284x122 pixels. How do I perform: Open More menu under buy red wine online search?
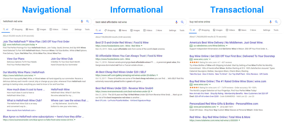coord(253,30)
